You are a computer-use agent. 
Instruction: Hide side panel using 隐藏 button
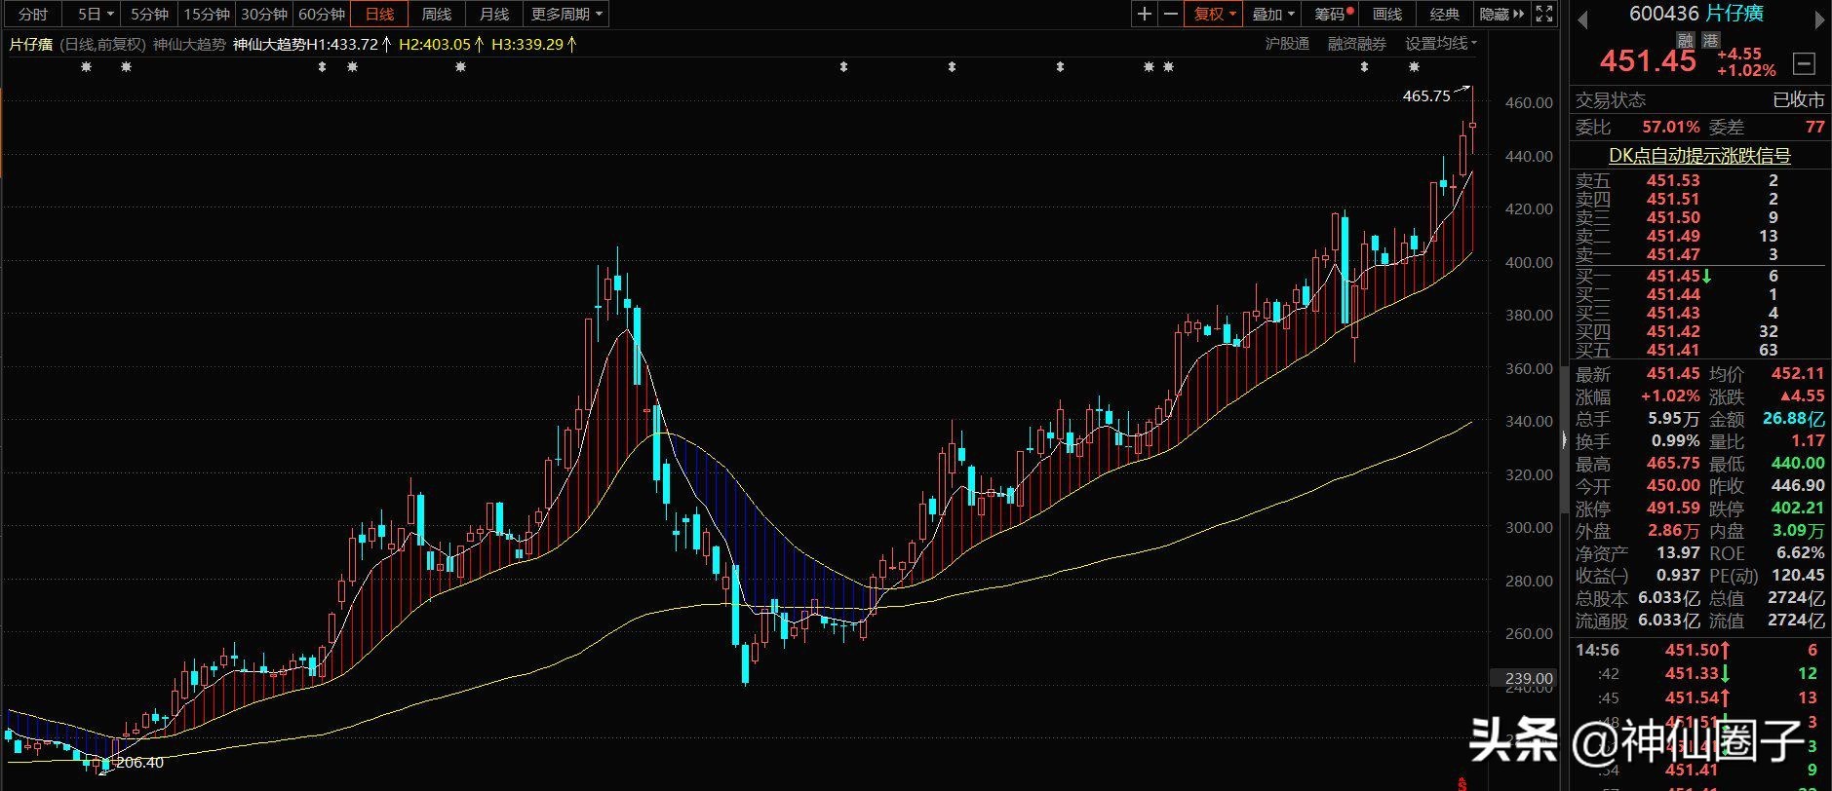1502,14
